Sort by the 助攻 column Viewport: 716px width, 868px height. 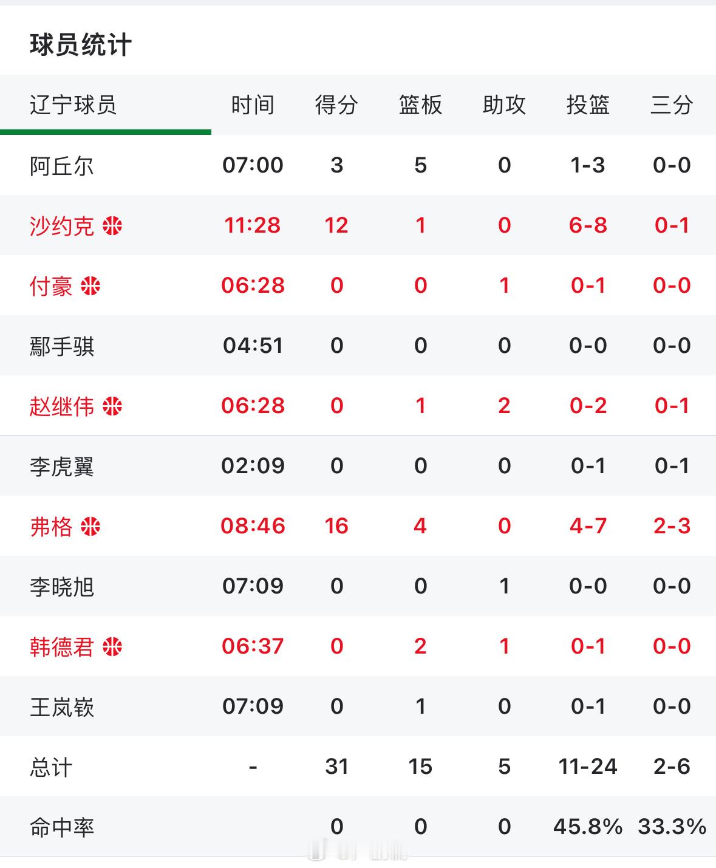click(506, 104)
